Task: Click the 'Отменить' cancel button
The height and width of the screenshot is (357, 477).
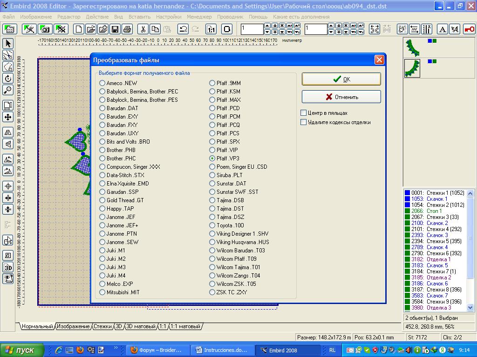Action: pyautogui.click(x=341, y=97)
